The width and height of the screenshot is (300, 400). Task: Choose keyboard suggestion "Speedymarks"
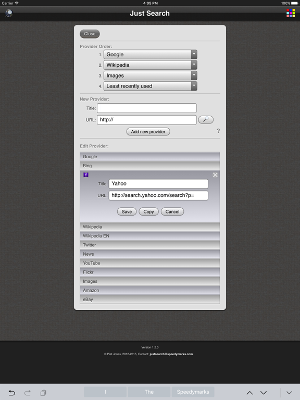click(193, 392)
